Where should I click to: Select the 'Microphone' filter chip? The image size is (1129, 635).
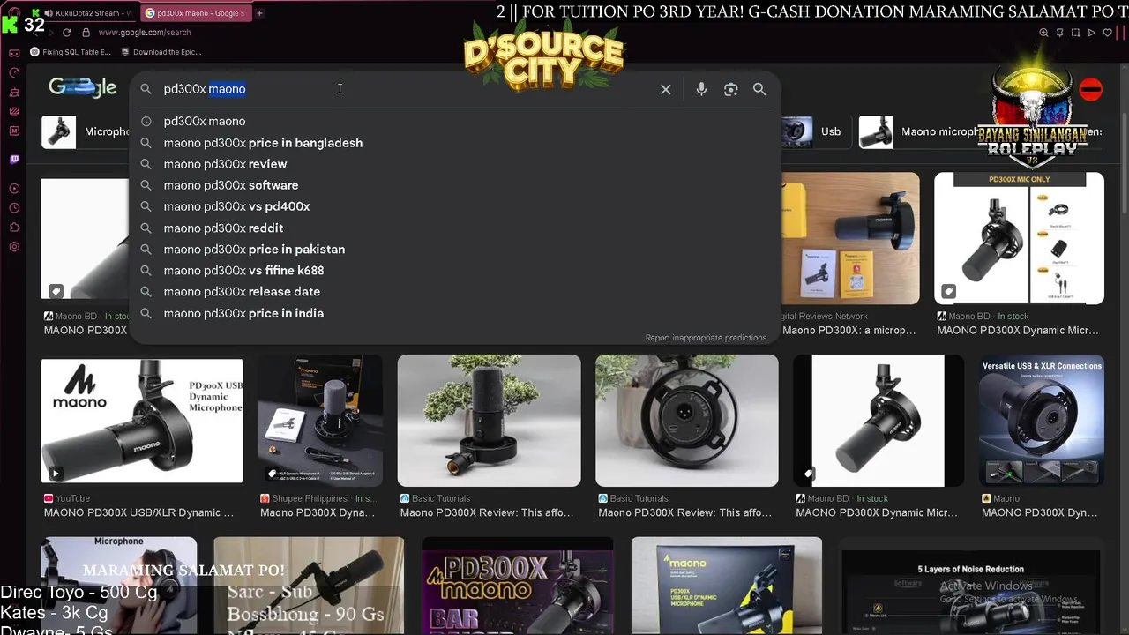click(x=86, y=131)
